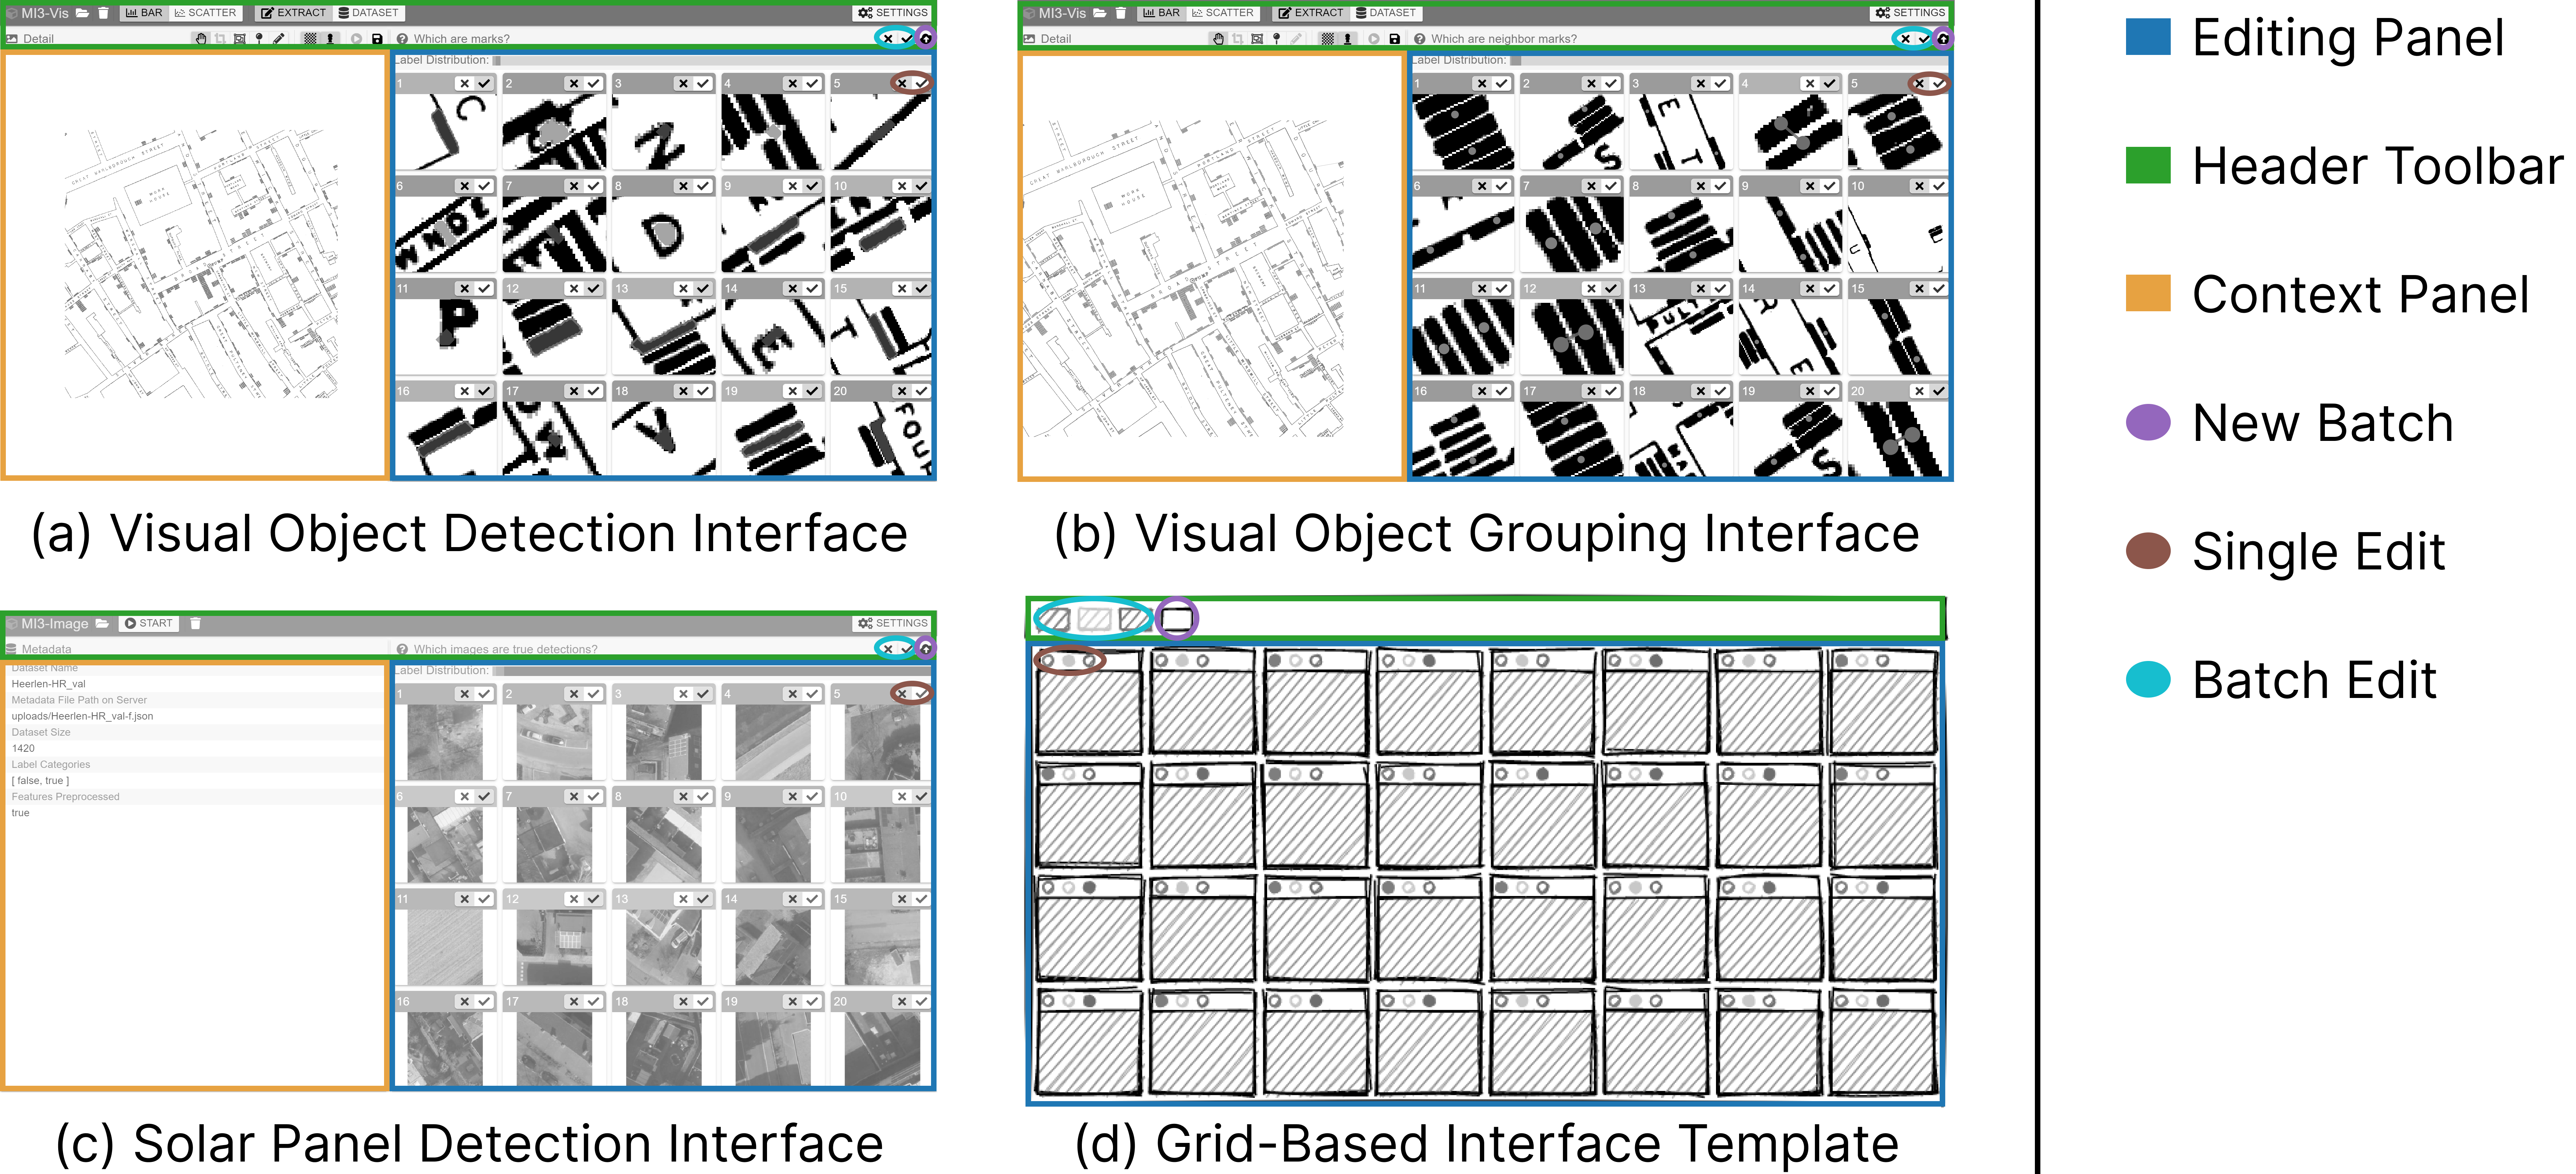2576x1174 pixels.
Task: Click trash icon in Object Grouping interface (b)
Action: coord(1121,13)
